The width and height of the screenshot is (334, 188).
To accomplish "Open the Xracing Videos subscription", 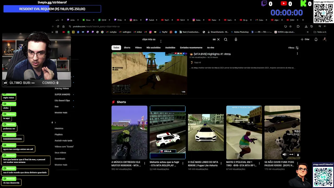I will [62, 88].
